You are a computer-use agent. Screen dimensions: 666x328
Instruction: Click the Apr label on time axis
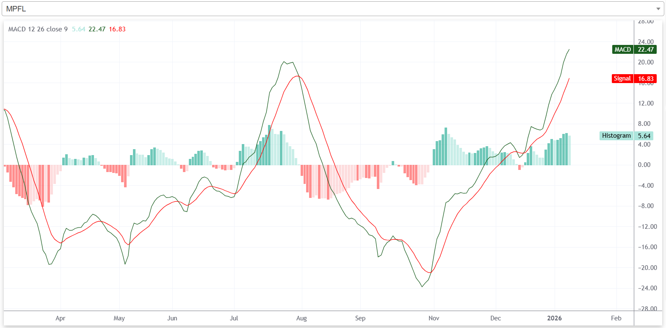[x=61, y=318]
